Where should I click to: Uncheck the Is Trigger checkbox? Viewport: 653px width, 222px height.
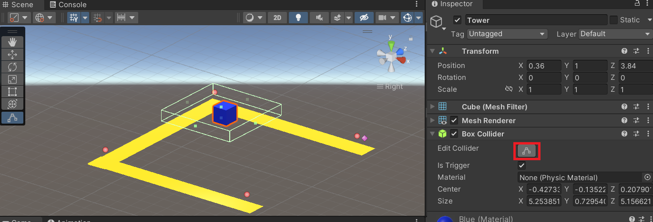coord(521,165)
